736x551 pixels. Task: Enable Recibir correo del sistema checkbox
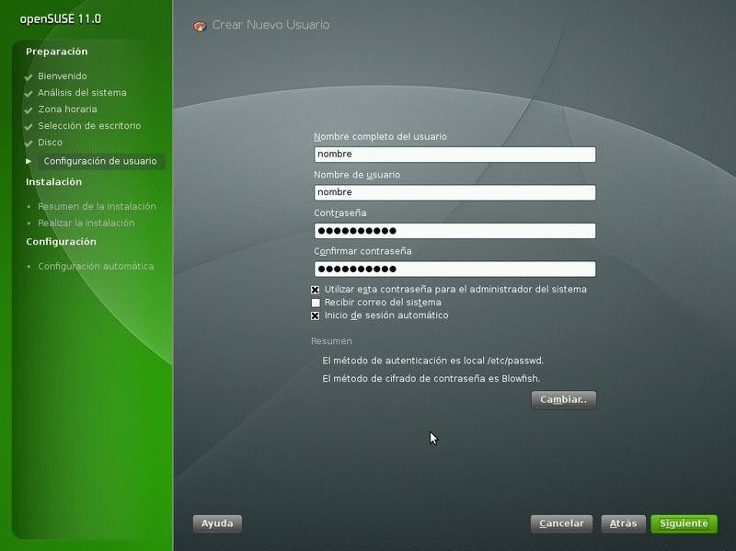pos(316,303)
